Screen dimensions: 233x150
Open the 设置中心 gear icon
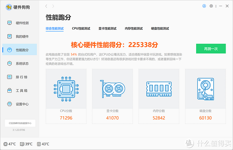click(9, 104)
